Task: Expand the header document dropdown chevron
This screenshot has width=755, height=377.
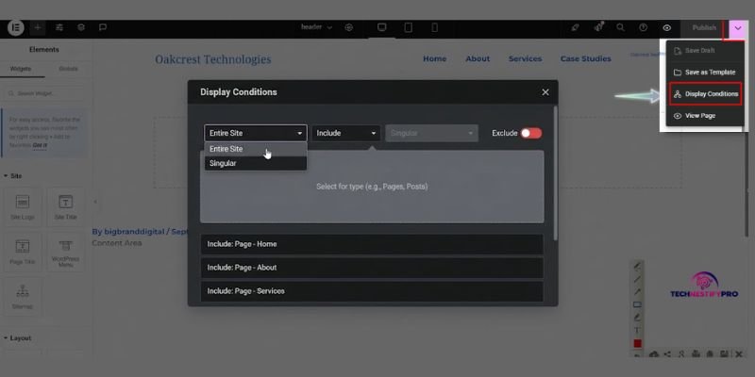Action: click(x=329, y=28)
